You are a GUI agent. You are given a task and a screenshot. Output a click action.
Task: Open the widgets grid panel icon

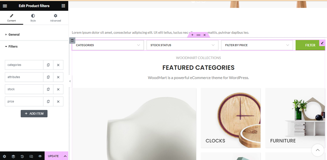[x=63, y=6]
